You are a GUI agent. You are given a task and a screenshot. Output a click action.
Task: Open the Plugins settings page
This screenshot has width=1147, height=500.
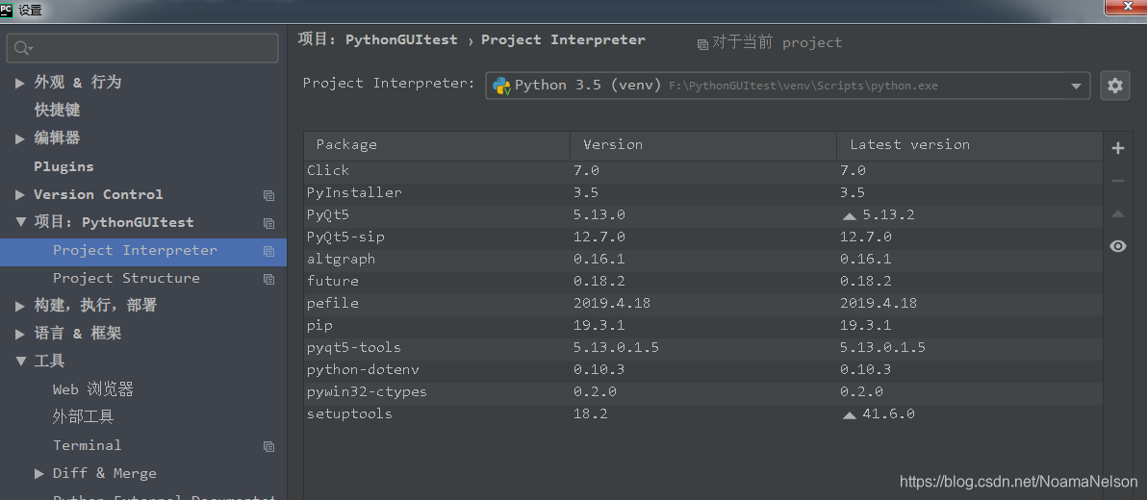pos(64,166)
